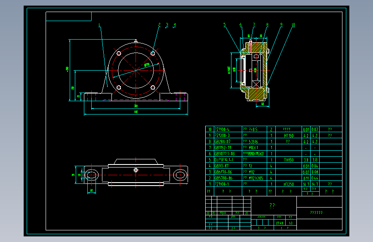Select the GB93-87 table entry
Screen dimensions: 373x242
point(228,166)
